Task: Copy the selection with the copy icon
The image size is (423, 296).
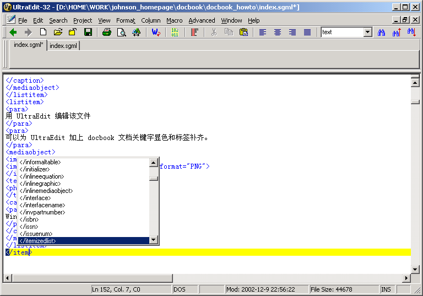Action: 229,32
